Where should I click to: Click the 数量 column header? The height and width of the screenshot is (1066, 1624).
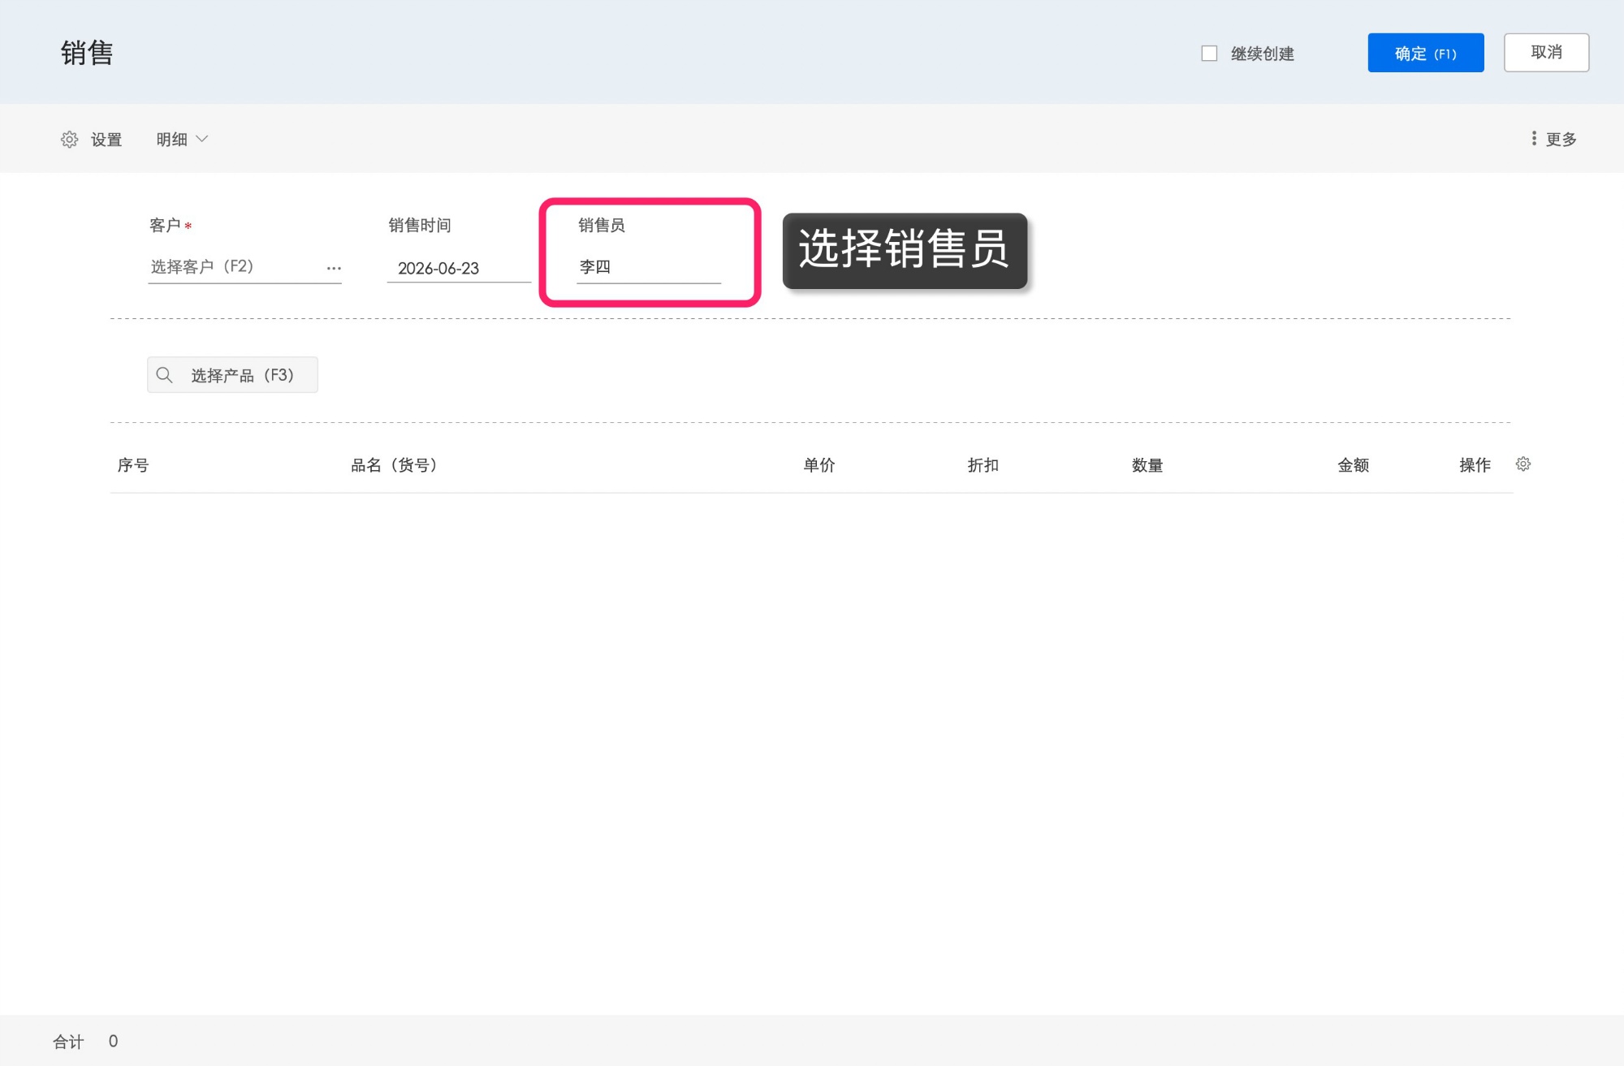click(x=1147, y=465)
